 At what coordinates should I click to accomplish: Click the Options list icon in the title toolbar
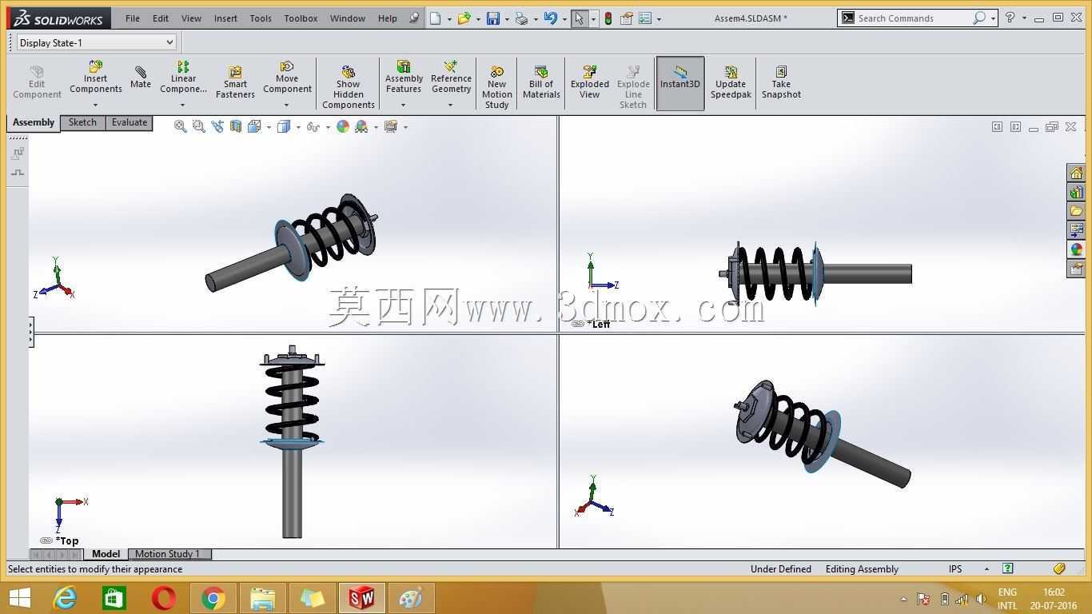coord(645,18)
